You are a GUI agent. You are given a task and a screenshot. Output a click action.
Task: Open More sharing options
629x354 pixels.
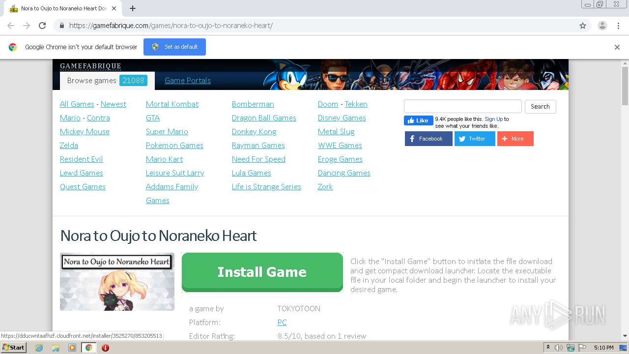[x=515, y=139]
